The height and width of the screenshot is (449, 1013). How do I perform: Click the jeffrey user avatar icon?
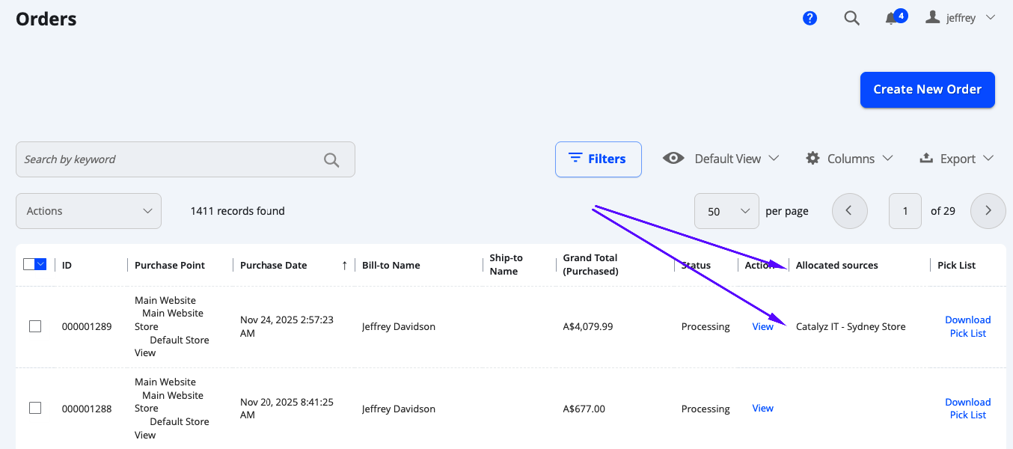pyautogui.click(x=932, y=16)
